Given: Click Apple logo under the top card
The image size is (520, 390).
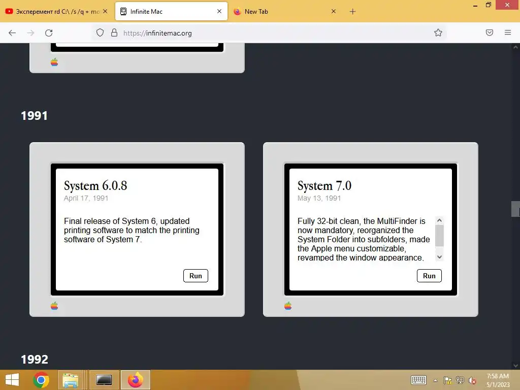Looking at the screenshot, I should [54, 62].
